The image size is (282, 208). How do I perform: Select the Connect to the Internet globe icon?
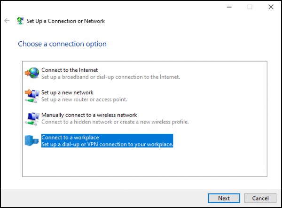(x=32, y=73)
